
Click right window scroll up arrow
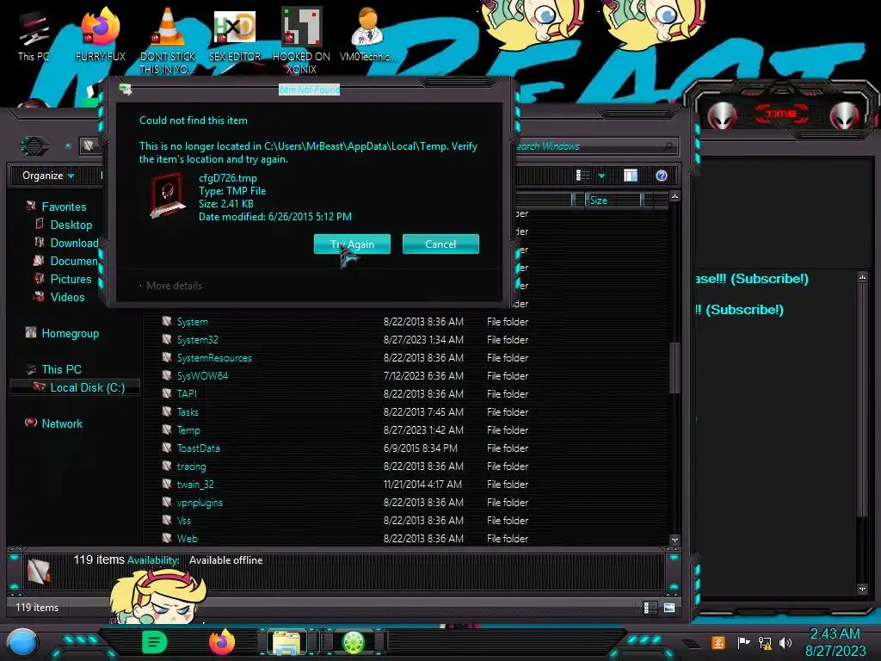862,277
